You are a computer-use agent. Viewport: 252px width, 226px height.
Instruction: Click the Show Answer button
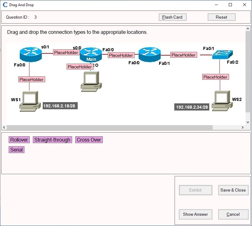[x=195, y=214]
